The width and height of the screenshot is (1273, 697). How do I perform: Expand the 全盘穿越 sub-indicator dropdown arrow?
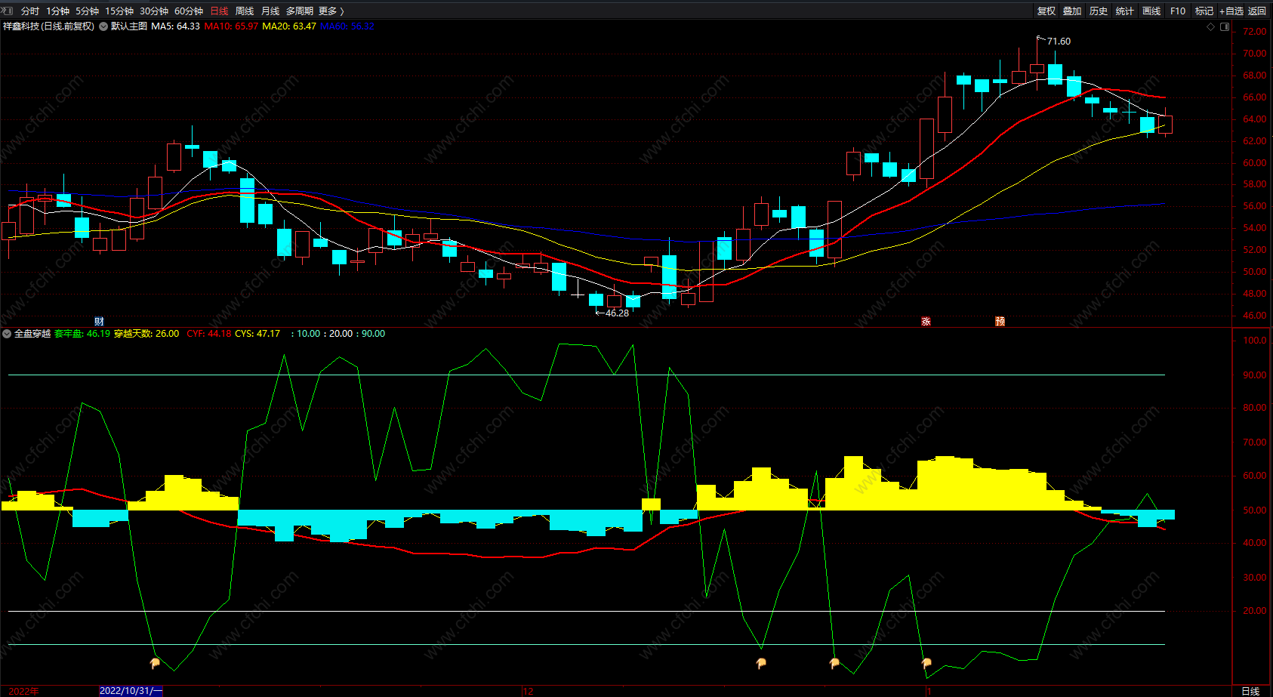pyautogui.click(x=7, y=334)
